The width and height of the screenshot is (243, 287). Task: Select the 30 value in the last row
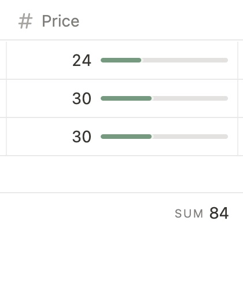click(x=82, y=137)
